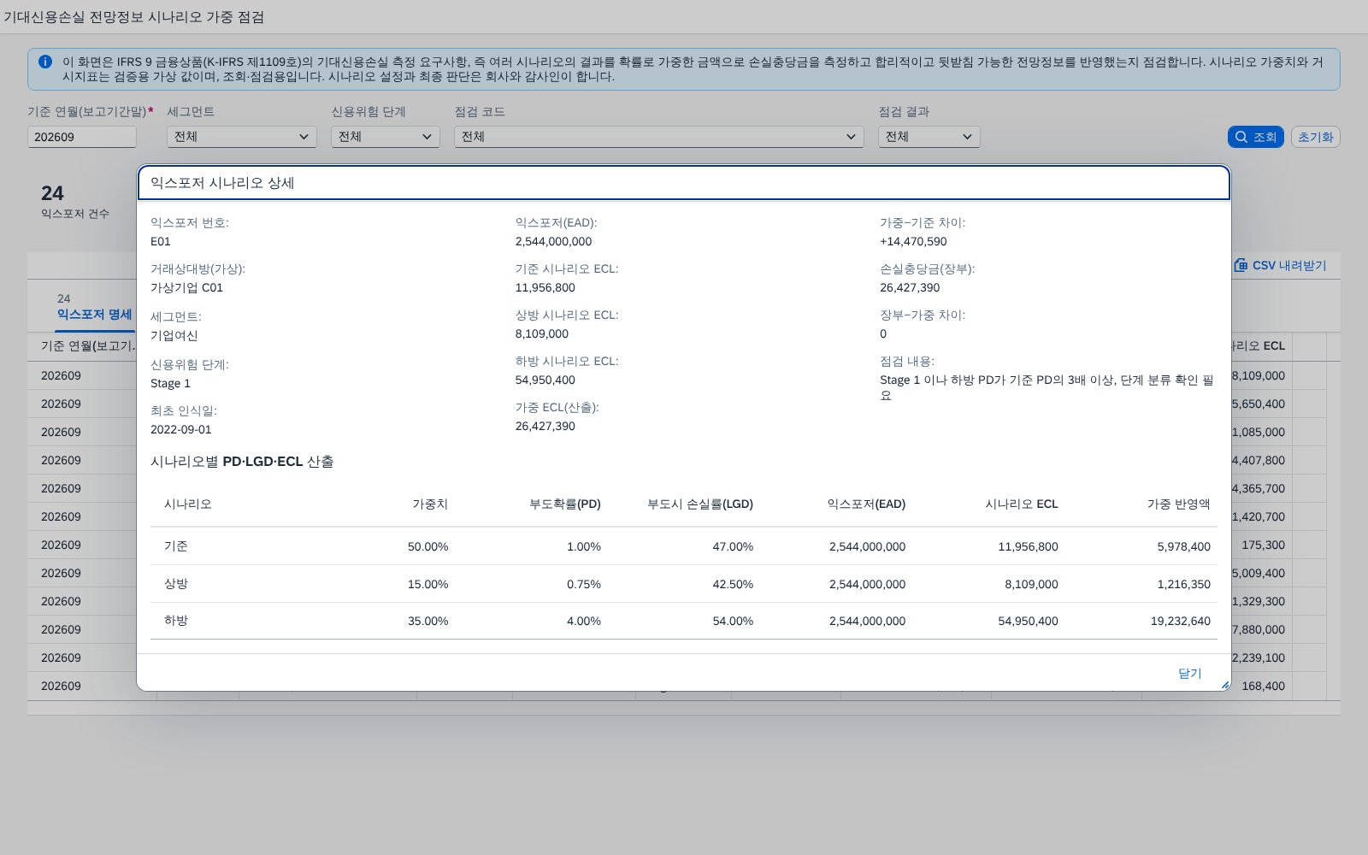Viewport: 1368px width, 855px height.
Task: Click the 부도시 손실률(LGD) column header
Action: coord(700,504)
